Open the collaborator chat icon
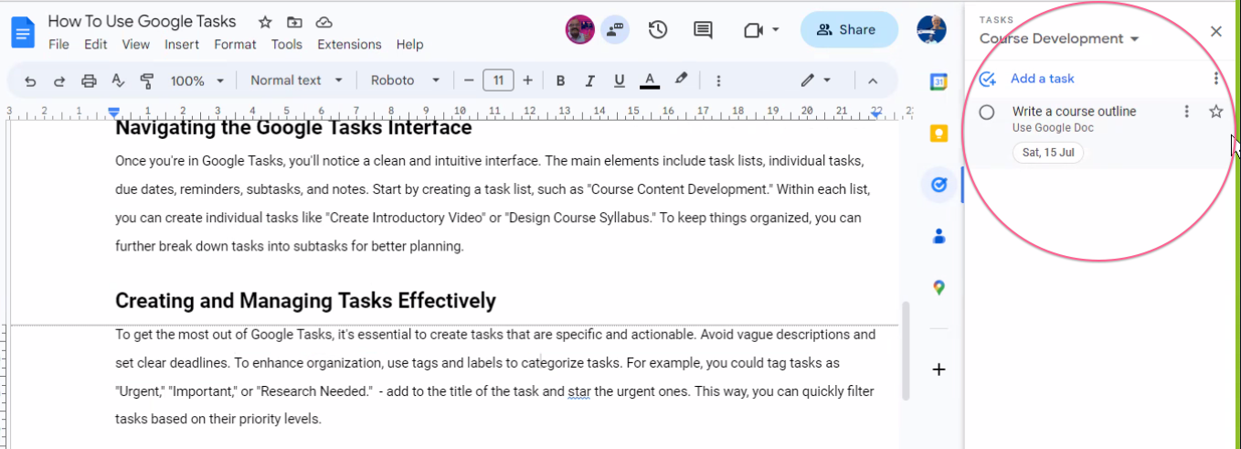1241x449 pixels. point(615,30)
